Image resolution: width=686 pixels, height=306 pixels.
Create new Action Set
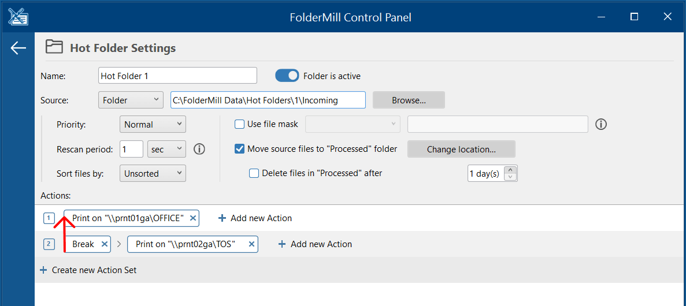[x=88, y=270]
